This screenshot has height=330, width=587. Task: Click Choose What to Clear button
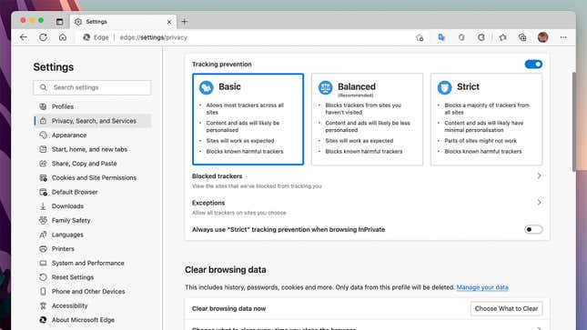[506, 309]
